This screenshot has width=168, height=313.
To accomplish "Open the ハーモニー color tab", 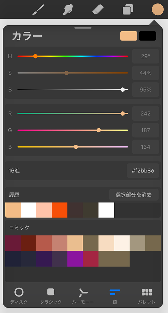I will coord(83,296).
